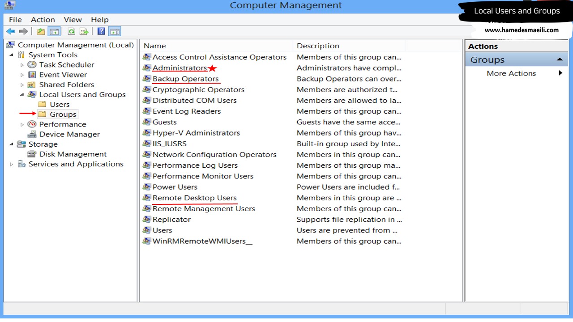Click the Up one level folder icon
The image size is (573, 322).
[41, 31]
